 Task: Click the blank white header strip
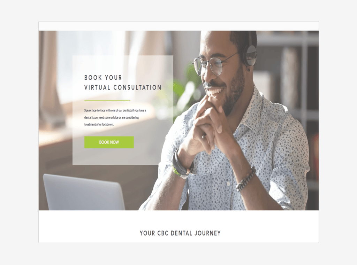tap(178, 26)
